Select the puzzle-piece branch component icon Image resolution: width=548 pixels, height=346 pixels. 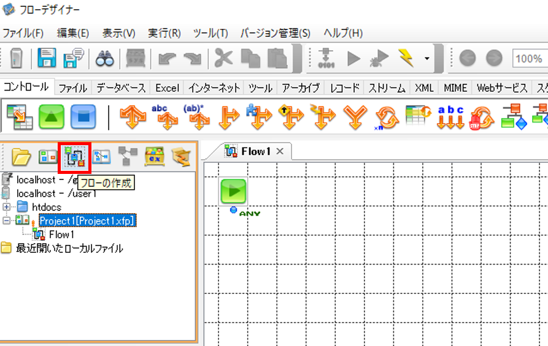coord(259,116)
